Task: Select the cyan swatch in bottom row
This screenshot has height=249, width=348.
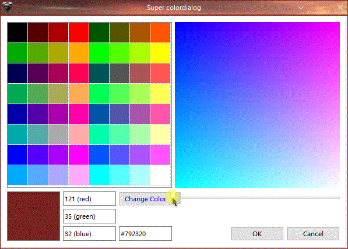Action: pyautogui.click(x=99, y=175)
